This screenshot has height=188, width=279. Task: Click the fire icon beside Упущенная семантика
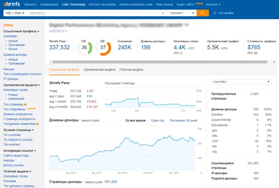37,124
